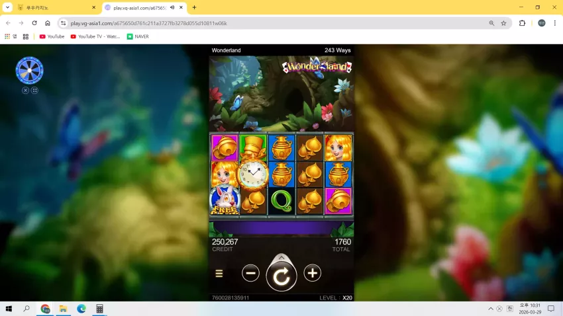The width and height of the screenshot is (563, 316).
Task: Open the tab search dropdown arrow
Action: [7, 7]
